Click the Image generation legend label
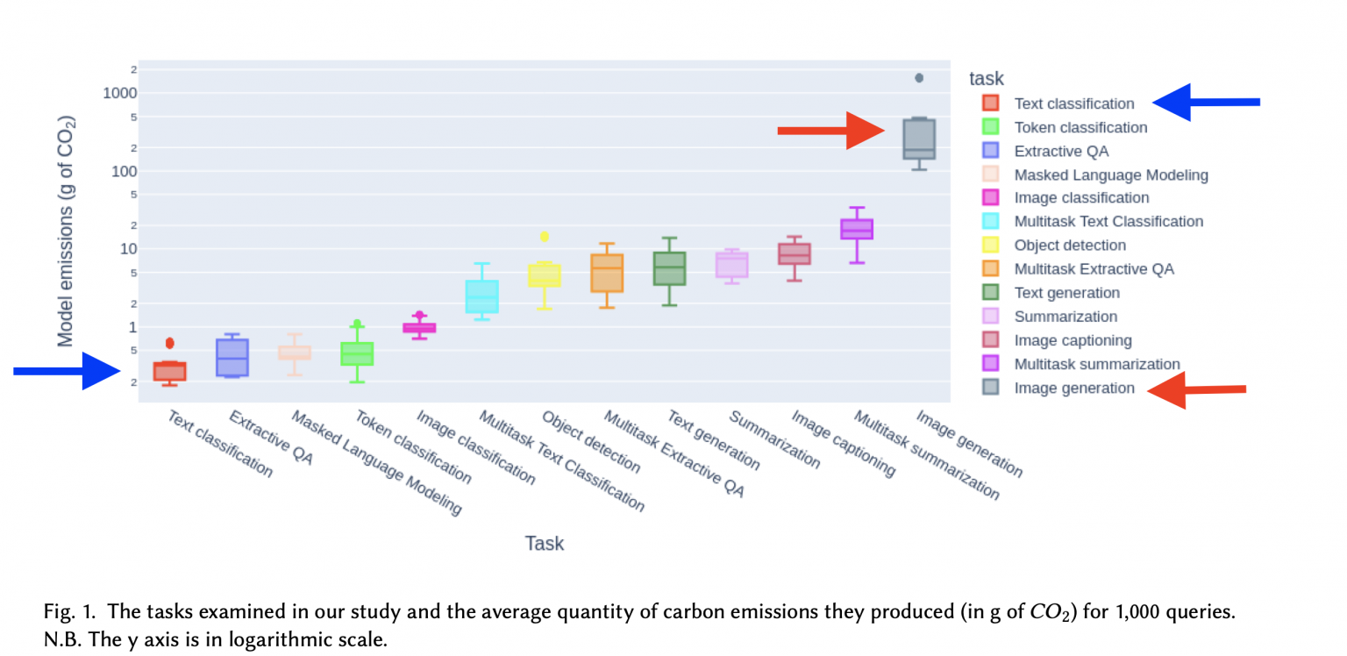Image resolution: width=1347 pixels, height=656 pixels. pos(1074,388)
